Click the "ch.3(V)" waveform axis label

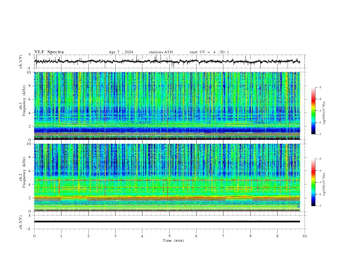click(x=21, y=222)
